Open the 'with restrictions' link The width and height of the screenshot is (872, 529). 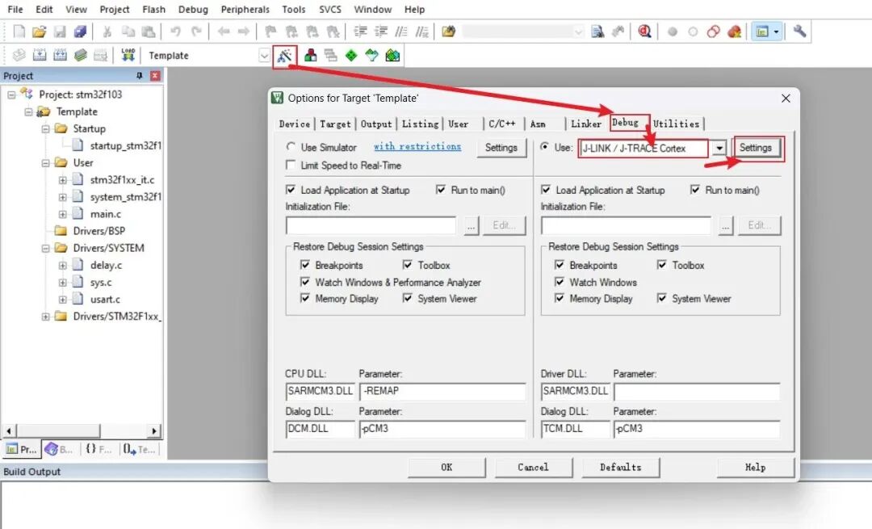pos(417,147)
